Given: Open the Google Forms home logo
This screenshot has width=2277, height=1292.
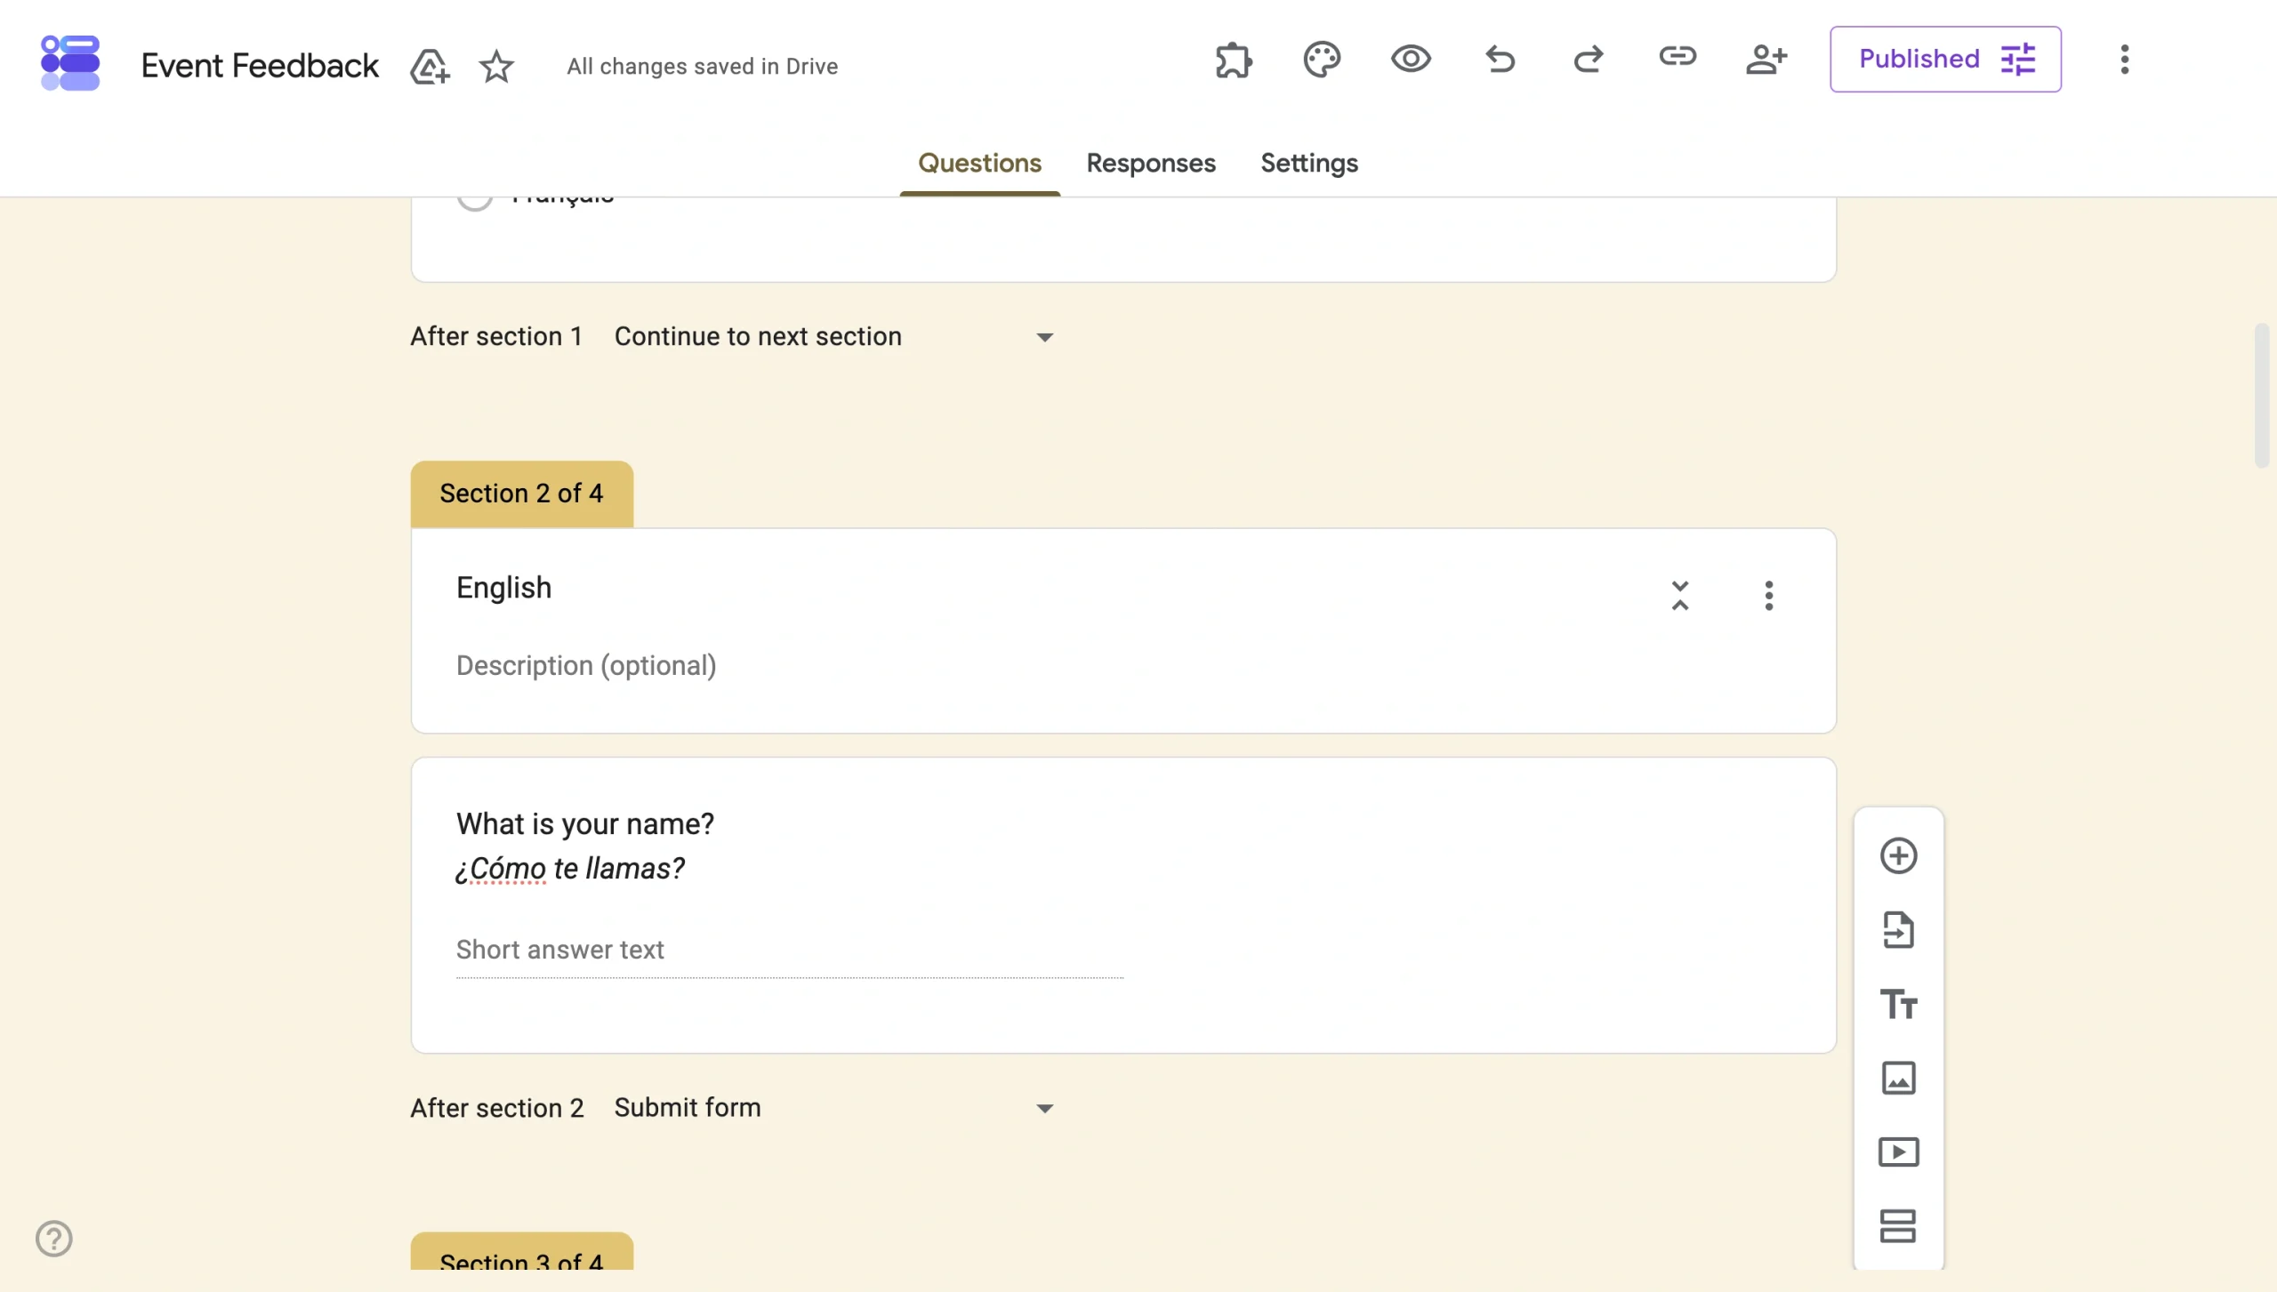Looking at the screenshot, I should click(70, 63).
